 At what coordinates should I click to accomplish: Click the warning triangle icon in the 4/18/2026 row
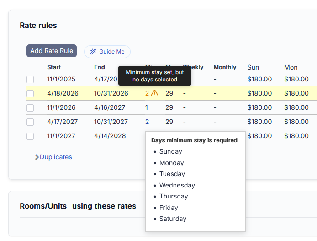pos(154,93)
